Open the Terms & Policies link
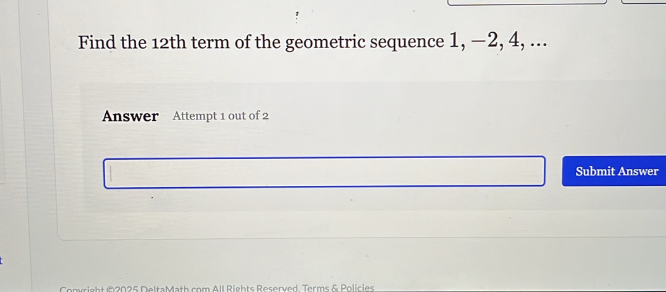The height and width of the screenshot is (292, 666). (x=338, y=288)
